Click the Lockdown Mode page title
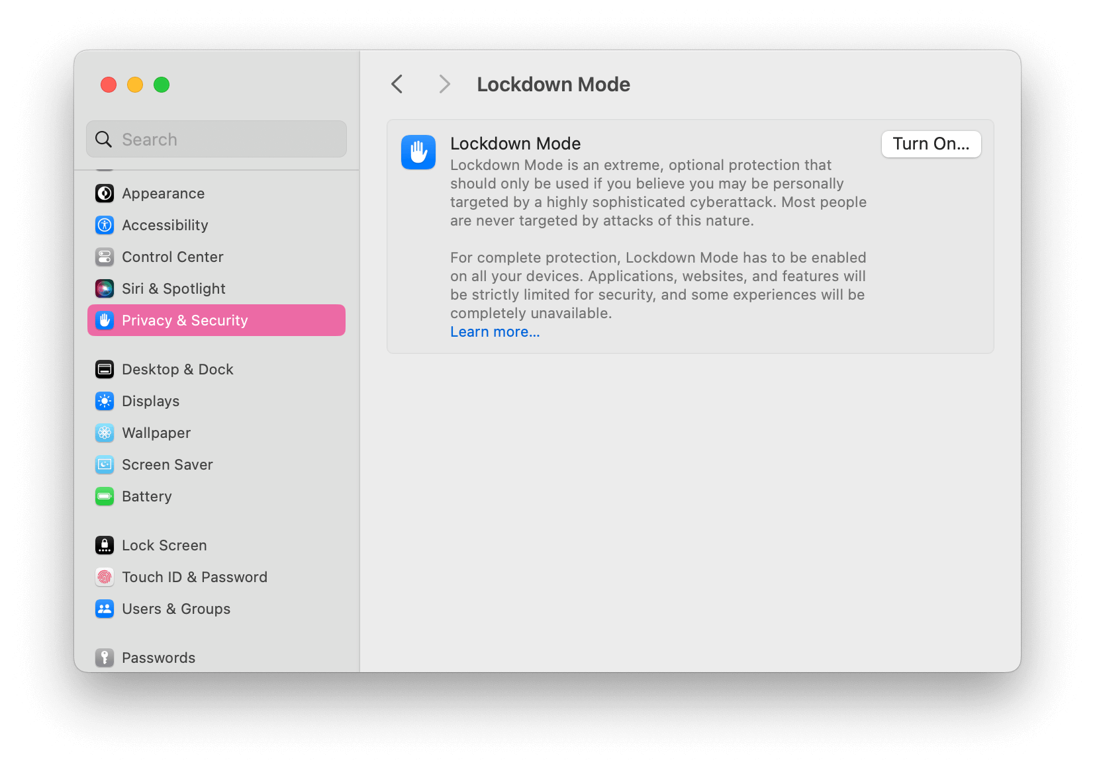This screenshot has height=770, width=1095. pyautogui.click(x=553, y=84)
